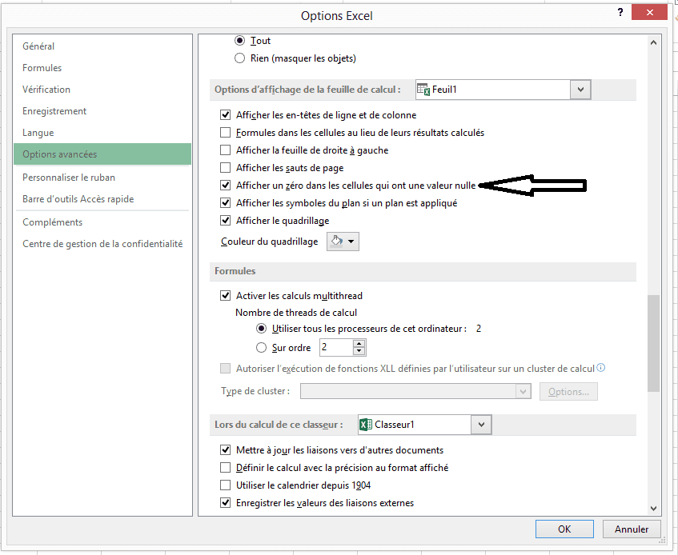Enable Formules dans les cellules checkbox
This screenshot has height=555, width=678.
click(x=225, y=133)
